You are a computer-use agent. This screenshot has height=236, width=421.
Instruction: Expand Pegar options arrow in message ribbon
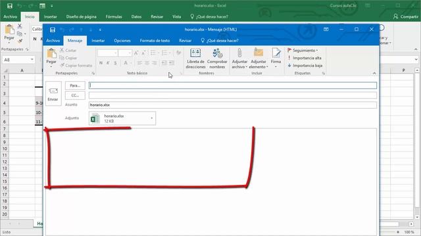(51, 66)
